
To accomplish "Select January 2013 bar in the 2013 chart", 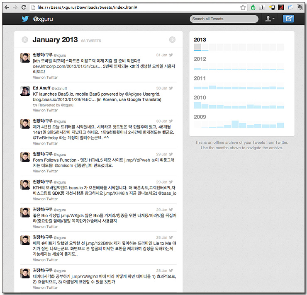I will (x=197, y=47).
